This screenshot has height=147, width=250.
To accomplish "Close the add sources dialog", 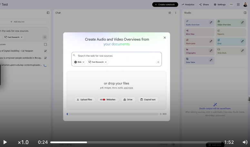I will (165, 38).
